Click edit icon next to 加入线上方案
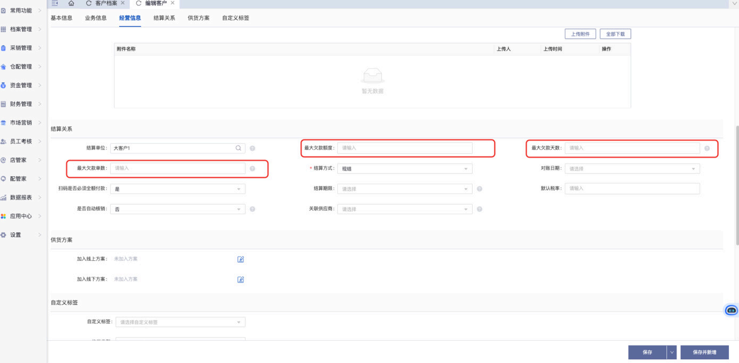The image size is (739, 363). point(240,259)
